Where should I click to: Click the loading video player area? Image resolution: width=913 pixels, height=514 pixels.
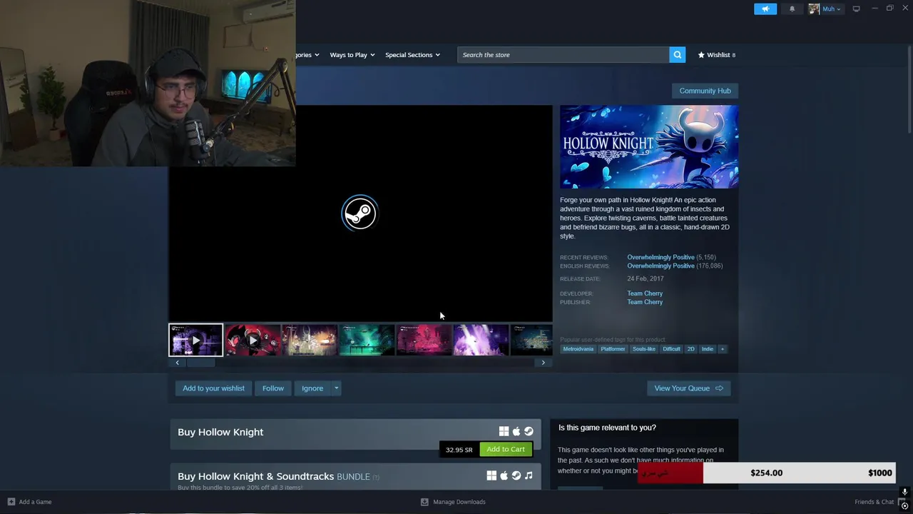pyautogui.click(x=360, y=213)
